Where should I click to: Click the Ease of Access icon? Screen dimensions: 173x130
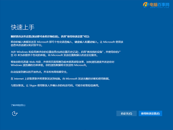(15, 114)
